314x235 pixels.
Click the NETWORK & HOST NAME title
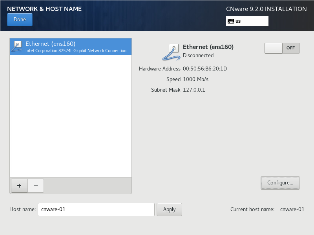pyautogui.click(x=44, y=9)
